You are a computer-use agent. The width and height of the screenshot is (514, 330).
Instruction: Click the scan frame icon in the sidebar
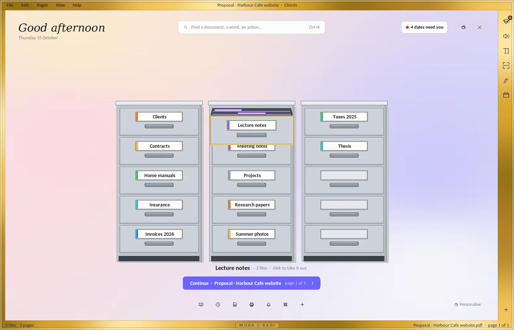[506, 66]
